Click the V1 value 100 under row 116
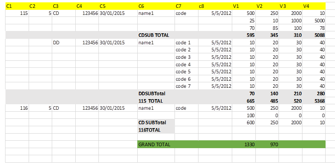 pyautogui.click(x=244, y=116)
